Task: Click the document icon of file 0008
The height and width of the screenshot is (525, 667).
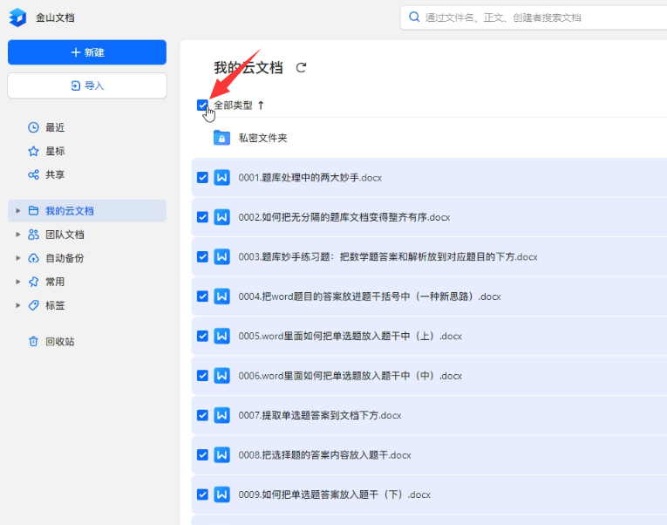Action: point(221,455)
